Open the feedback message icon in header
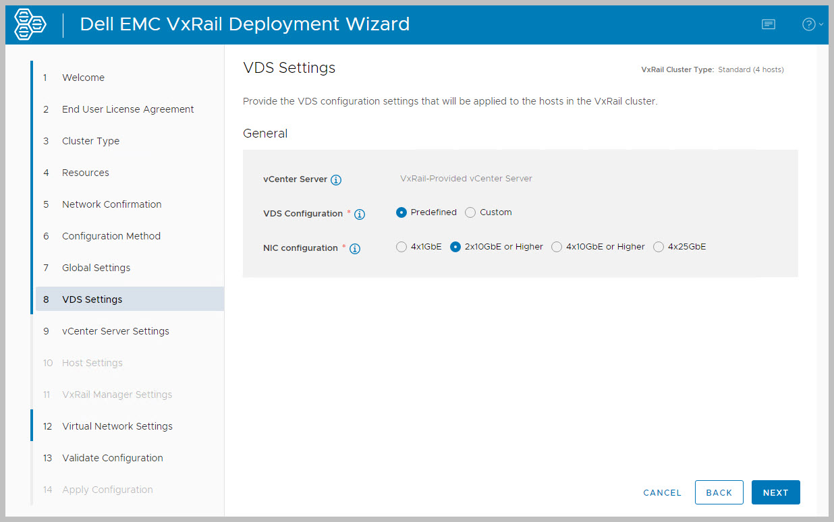834x522 pixels. [768, 24]
